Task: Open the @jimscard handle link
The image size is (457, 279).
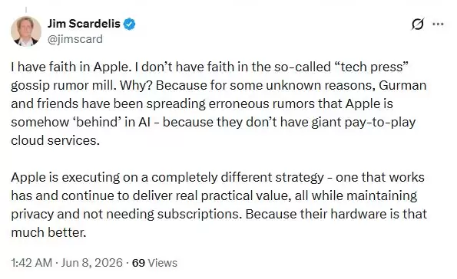Action: [75, 39]
